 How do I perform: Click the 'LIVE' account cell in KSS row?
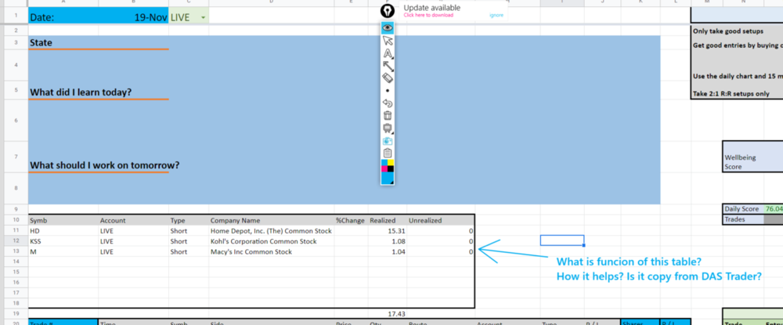(x=134, y=241)
